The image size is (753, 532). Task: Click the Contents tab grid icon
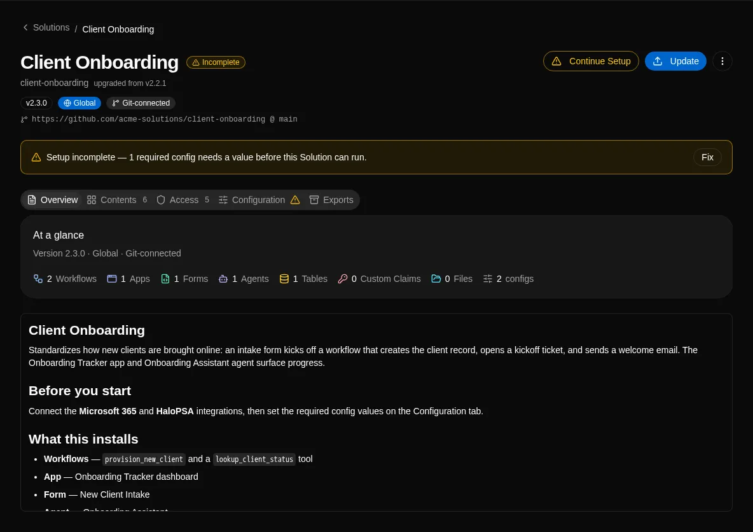pyautogui.click(x=91, y=200)
